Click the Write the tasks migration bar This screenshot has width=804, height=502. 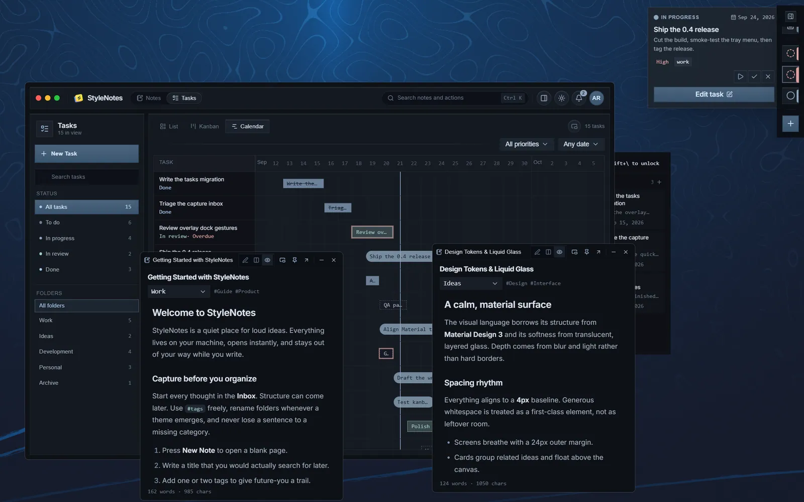click(x=303, y=184)
